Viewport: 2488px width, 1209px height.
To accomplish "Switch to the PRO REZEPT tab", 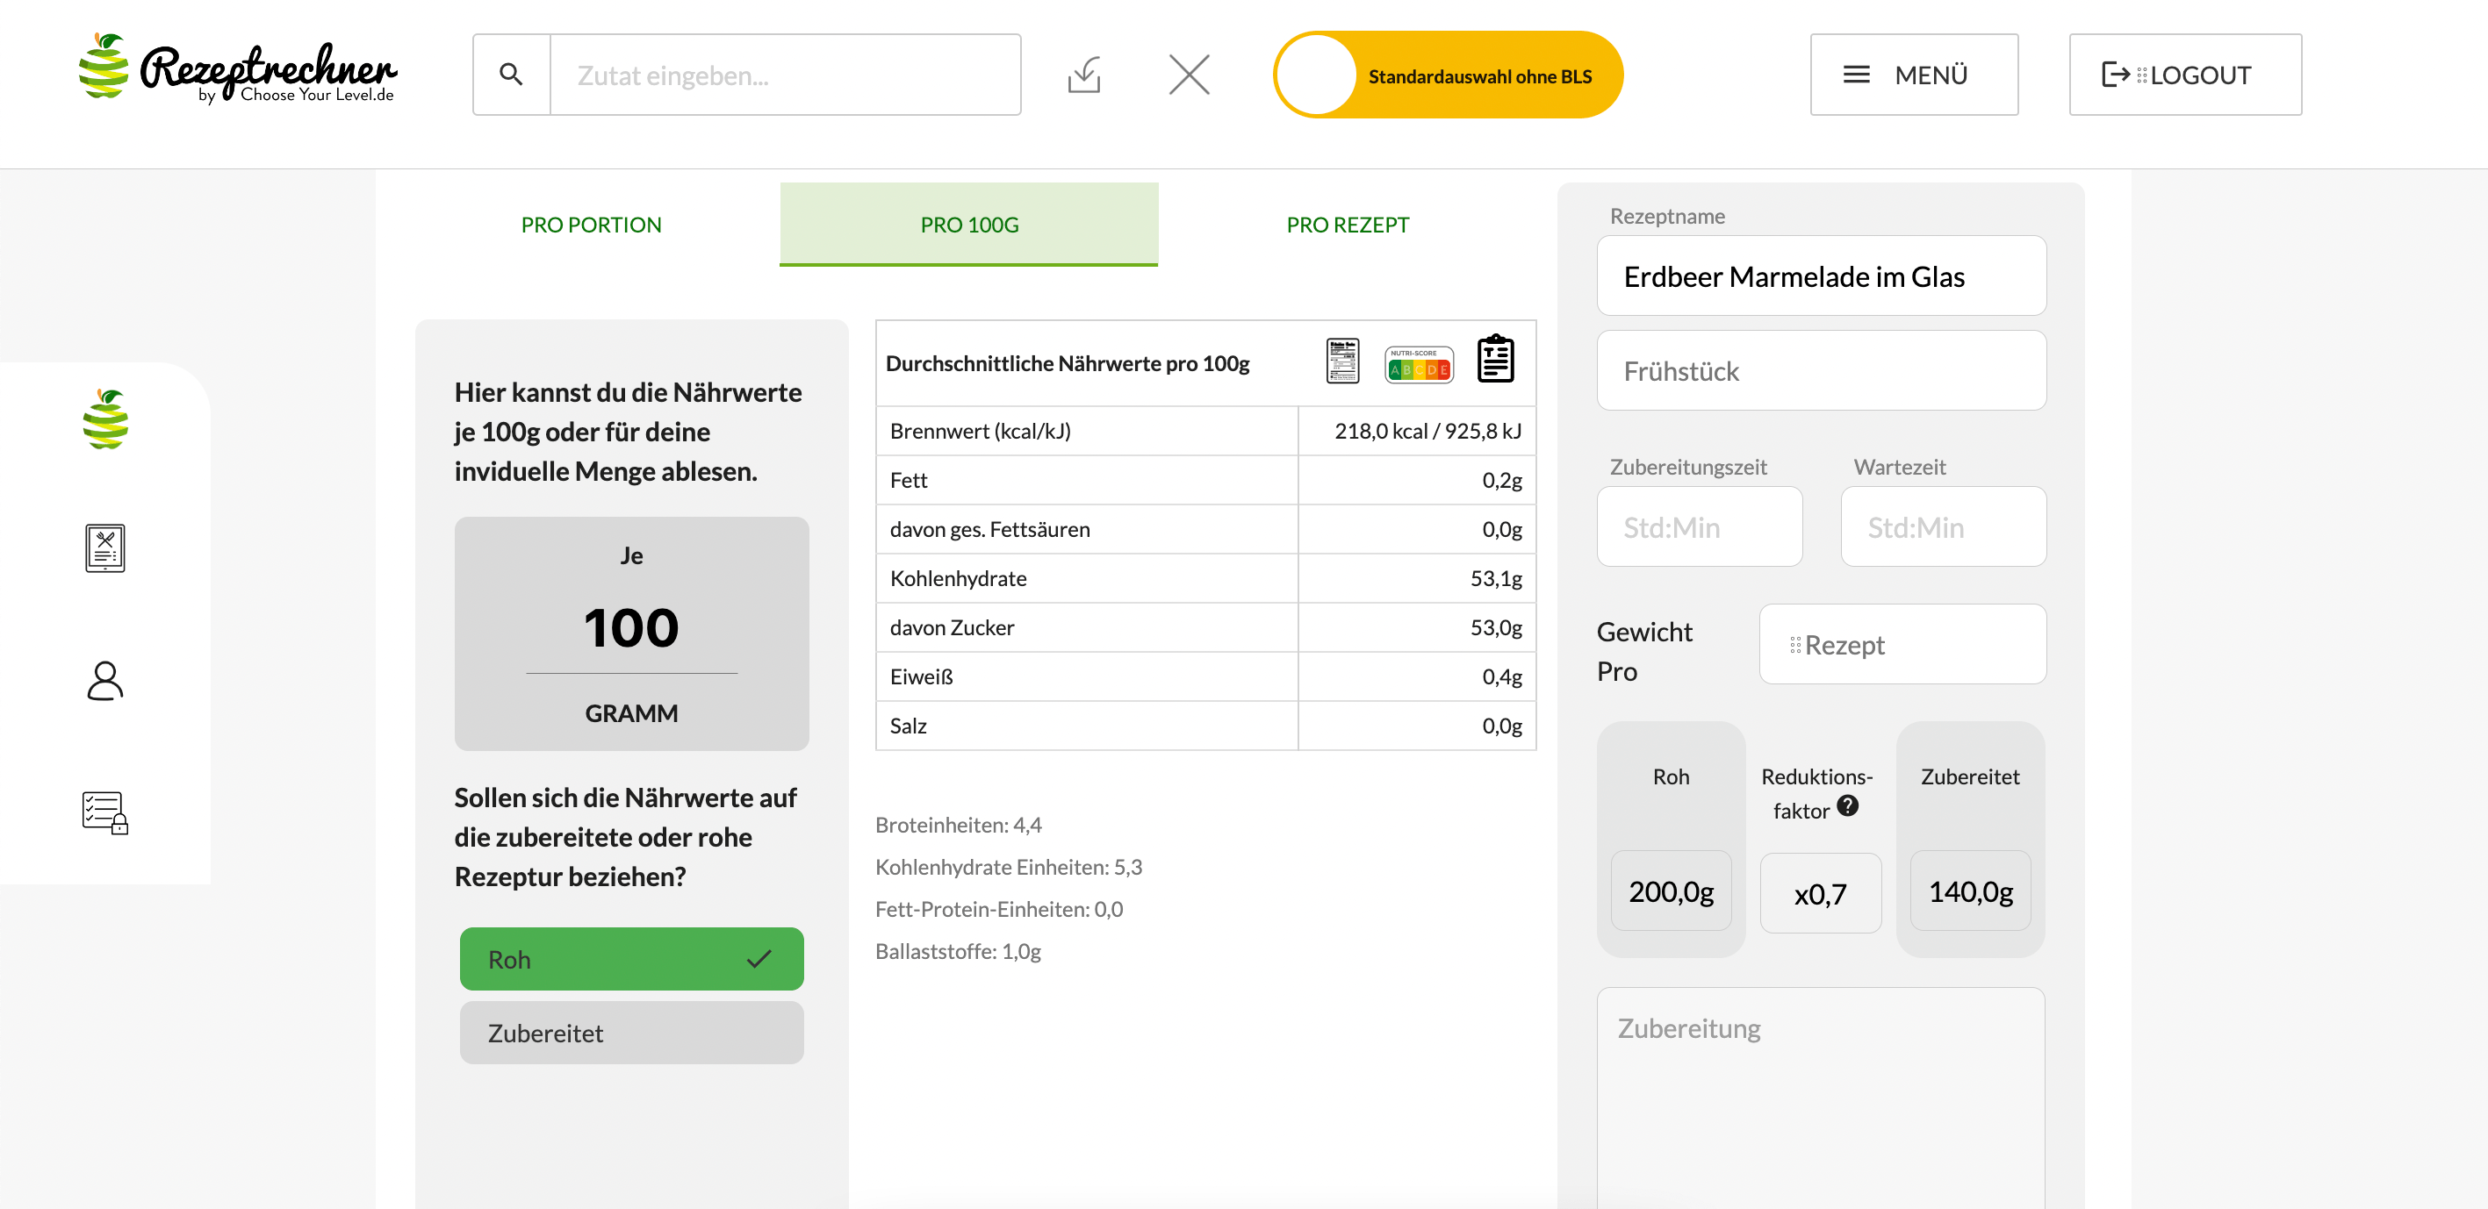I will coord(1347,225).
